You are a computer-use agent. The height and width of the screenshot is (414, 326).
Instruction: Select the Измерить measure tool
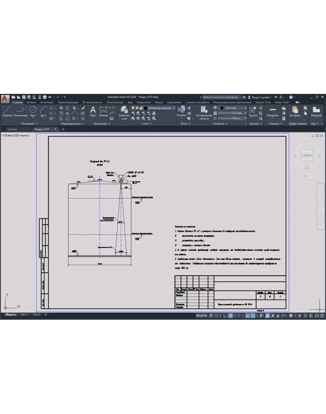[273, 111]
